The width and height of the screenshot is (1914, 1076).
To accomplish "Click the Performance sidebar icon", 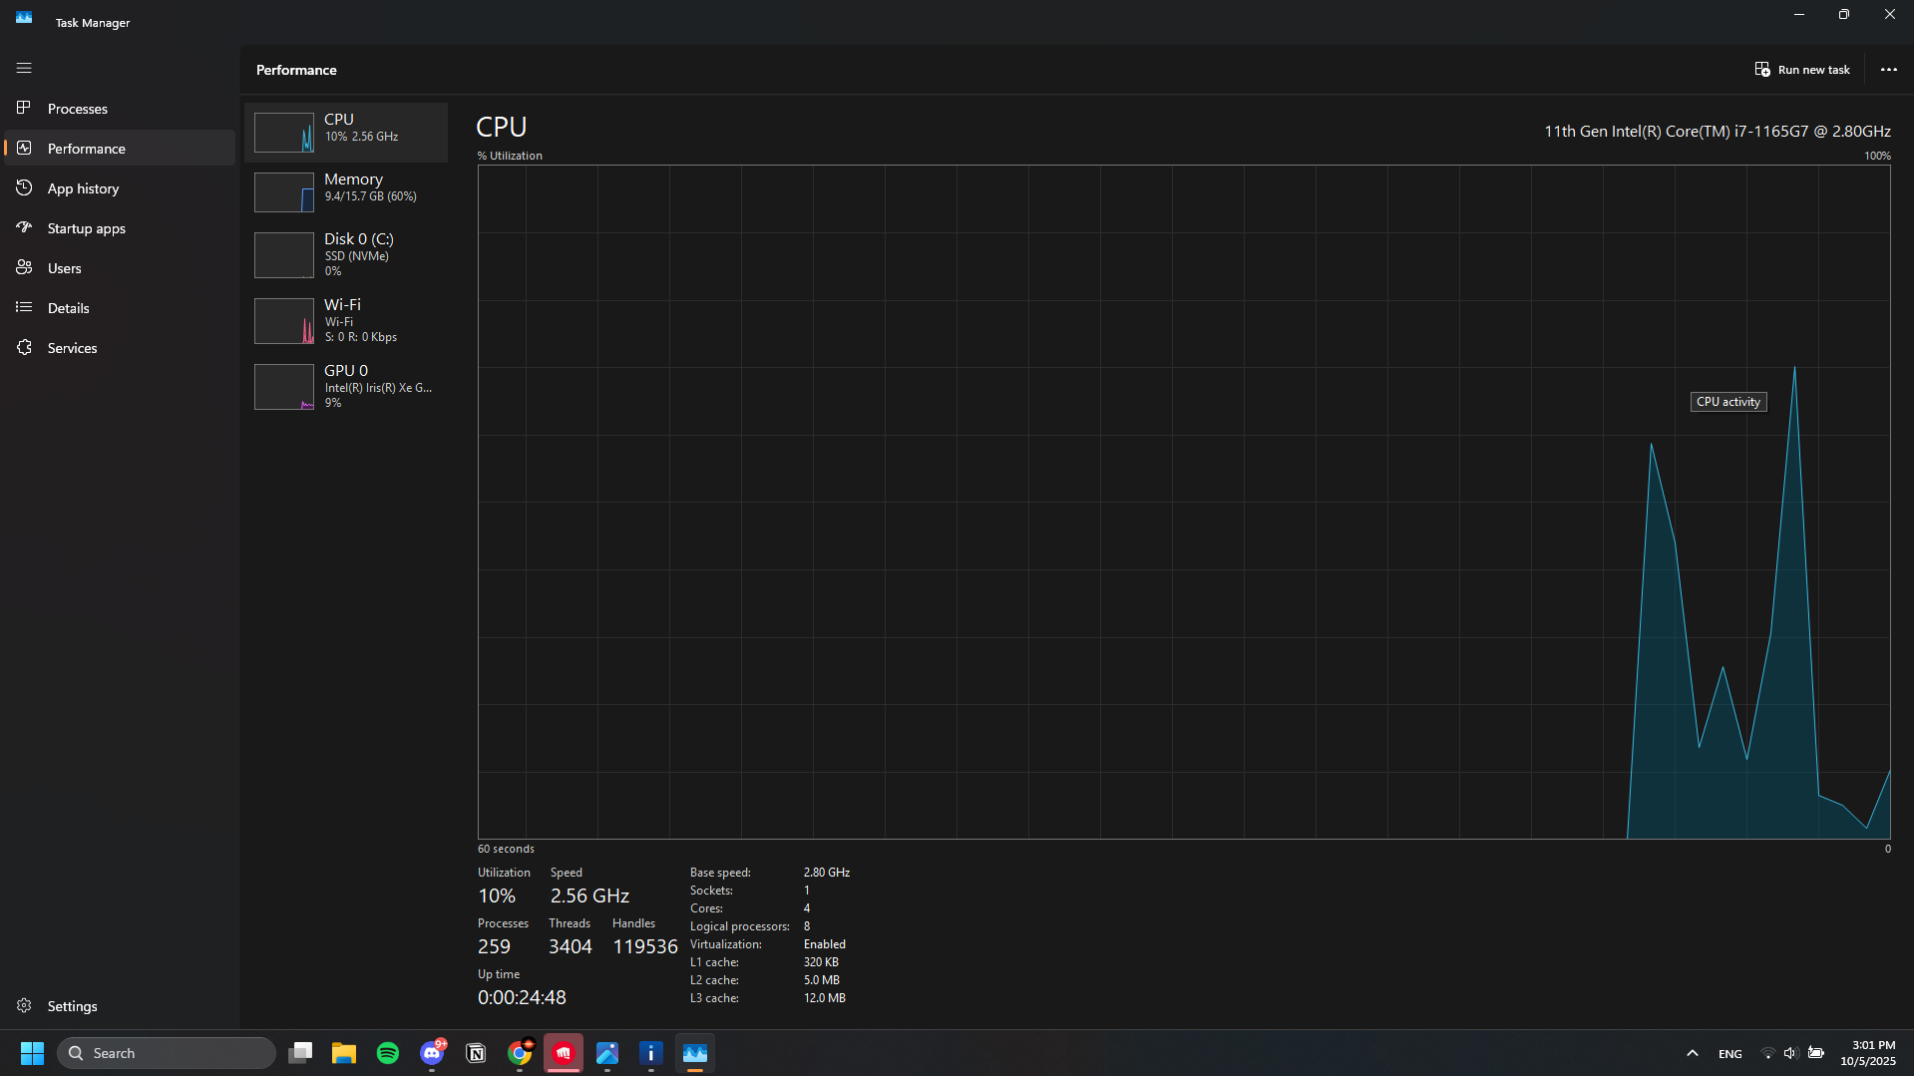I will (x=24, y=148).
